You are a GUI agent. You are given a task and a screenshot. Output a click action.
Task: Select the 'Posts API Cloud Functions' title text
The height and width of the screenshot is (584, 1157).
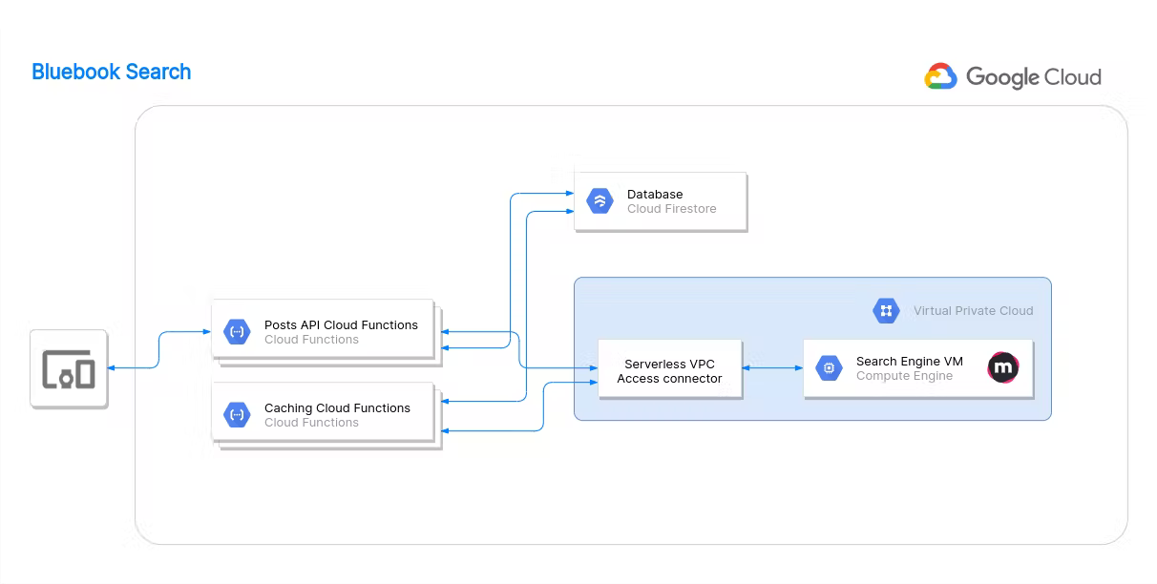341,324
